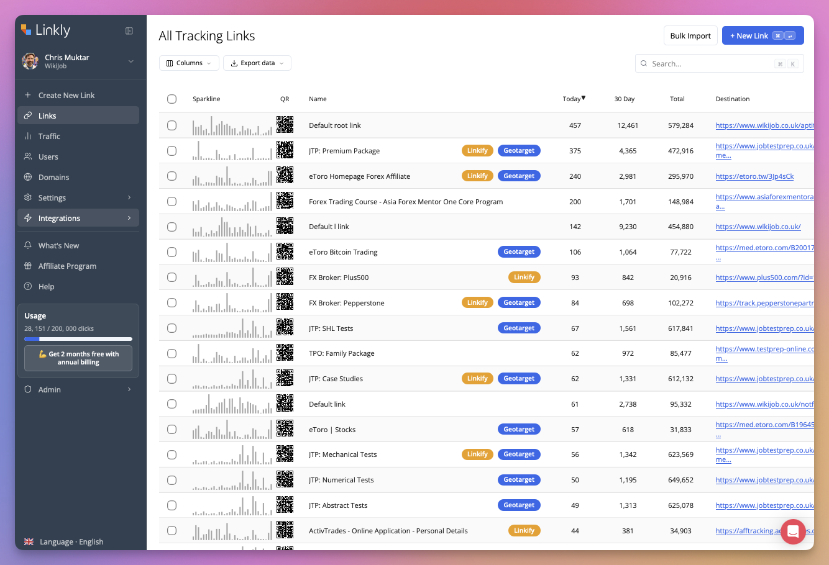829x565 pixels.
Task: Sort by the Total column header
Action: [677, 99]
